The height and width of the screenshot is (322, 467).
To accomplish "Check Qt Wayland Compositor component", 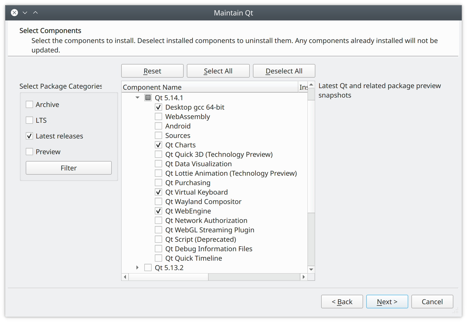I will 158,201.
